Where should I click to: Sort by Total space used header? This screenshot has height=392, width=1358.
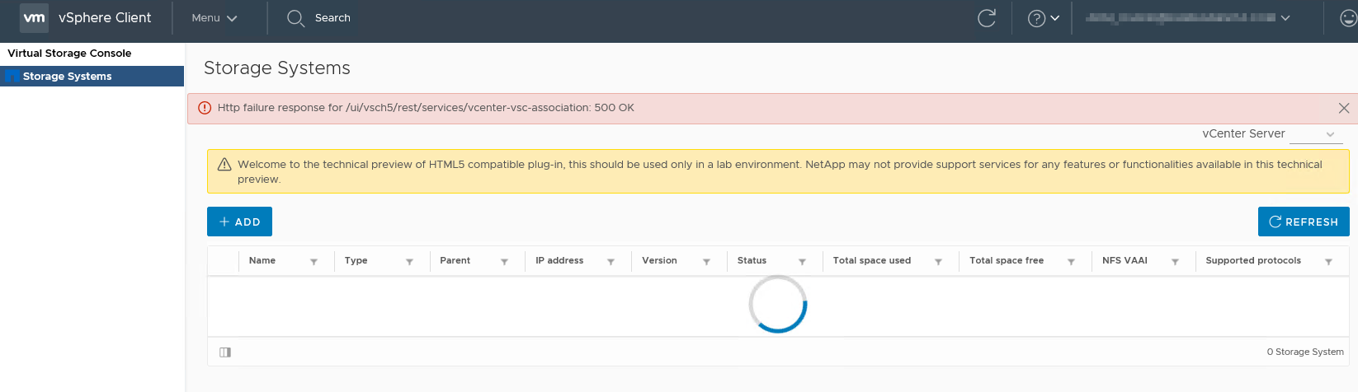point(871,260)
